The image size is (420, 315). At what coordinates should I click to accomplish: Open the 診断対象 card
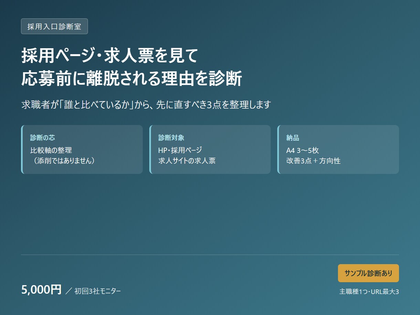210,149
